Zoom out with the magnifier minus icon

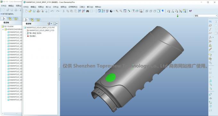pos(121,11)
